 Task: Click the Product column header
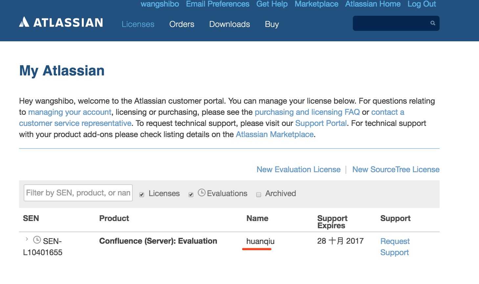[114, 218]
